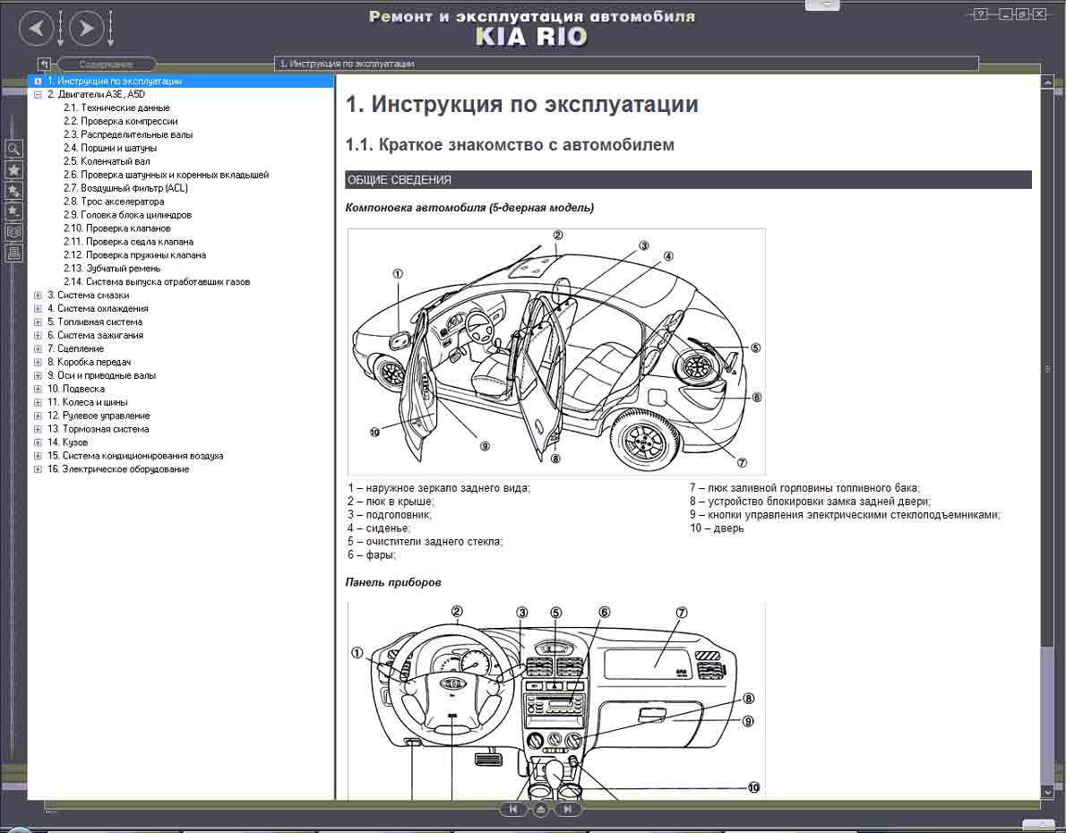Viewport: 1066px width, 833px height.
Task: Click the legend line '2 – люк в крыше;'
Action: click(x=391, y=502)
